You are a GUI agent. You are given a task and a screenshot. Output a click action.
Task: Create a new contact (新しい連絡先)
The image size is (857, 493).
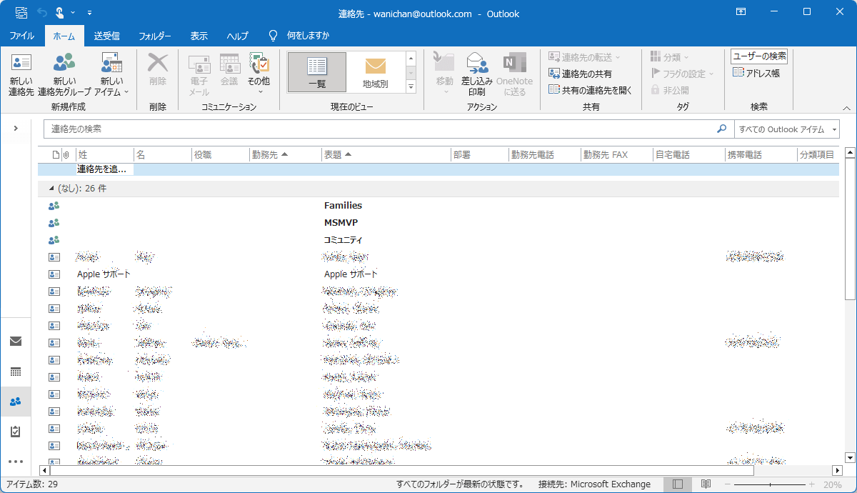pyautogui.click(x=21, y=74)
